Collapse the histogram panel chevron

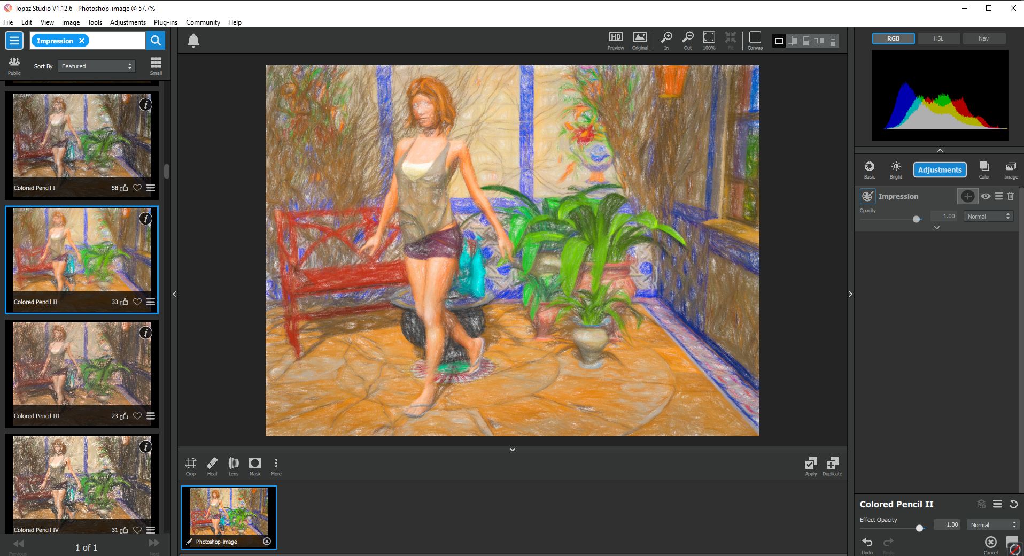pos(940,150)
